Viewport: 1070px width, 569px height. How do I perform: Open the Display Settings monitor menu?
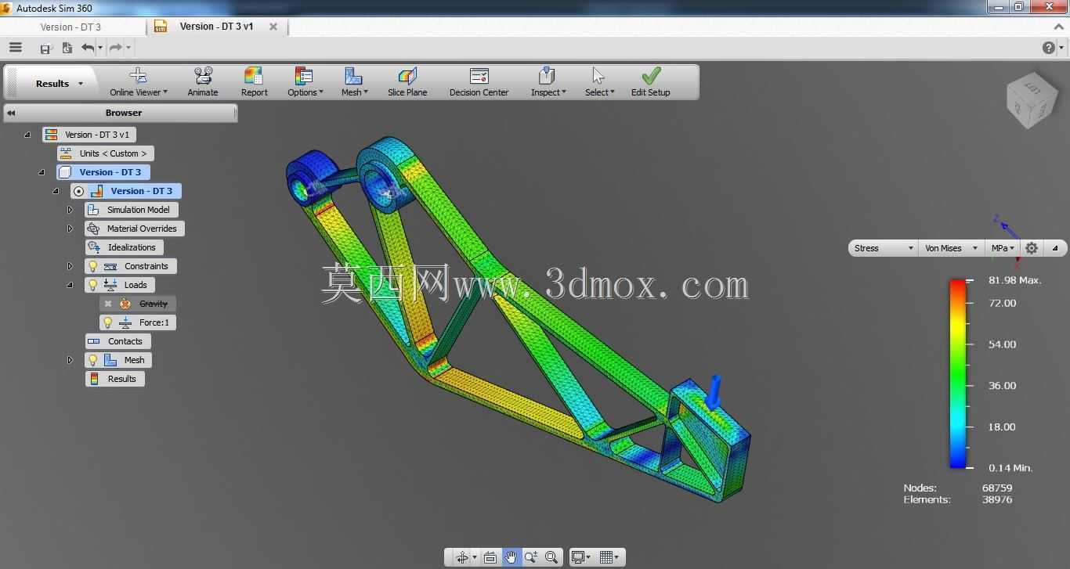[581, 557]
